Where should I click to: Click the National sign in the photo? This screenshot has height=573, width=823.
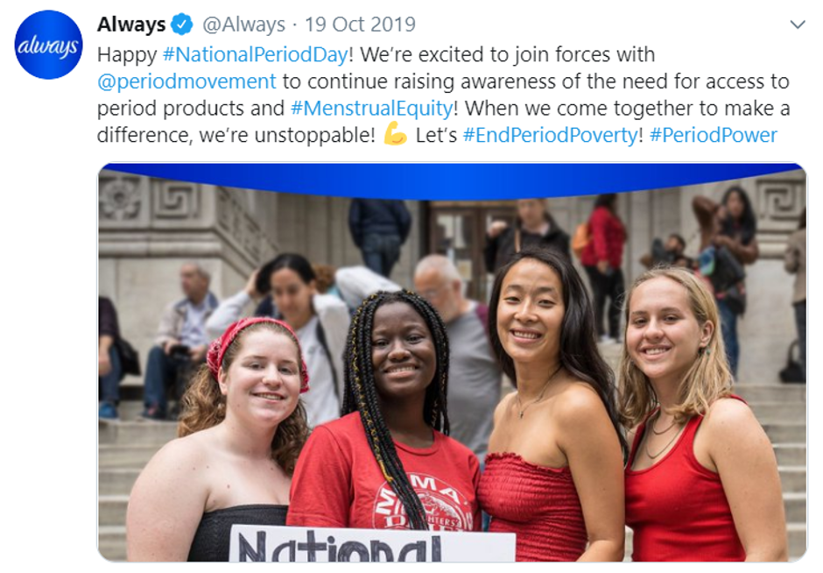(372, 543)
